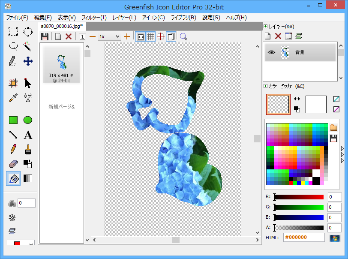Choose the Crop tool
348x259 pixels.
13,83
